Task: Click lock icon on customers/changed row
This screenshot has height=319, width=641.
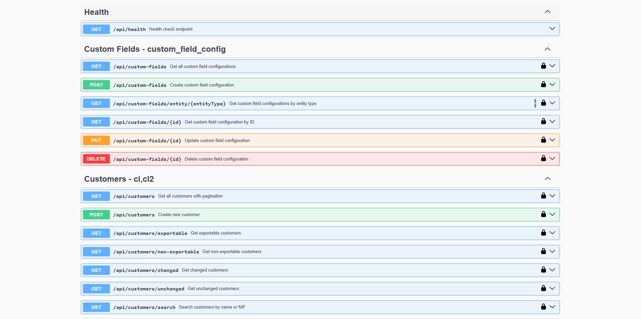Action: click(543, 270)
